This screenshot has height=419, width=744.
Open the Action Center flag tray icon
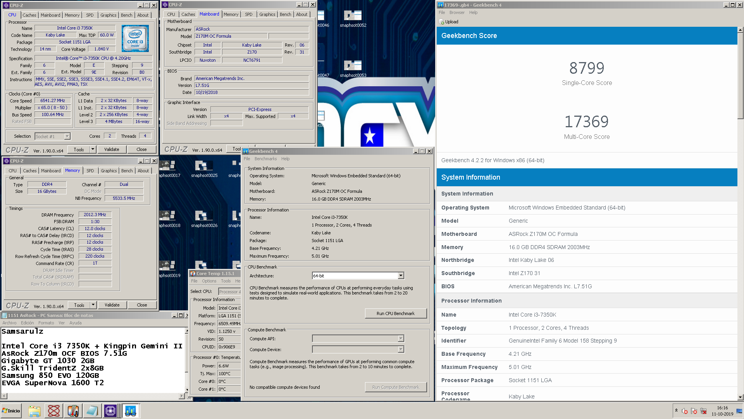(694, 411)
